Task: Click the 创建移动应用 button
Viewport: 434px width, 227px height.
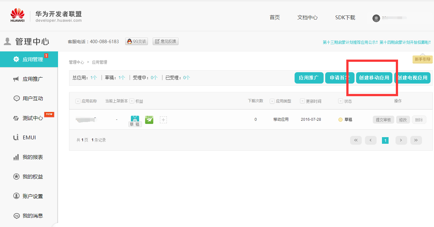Action: coord(374,78)
